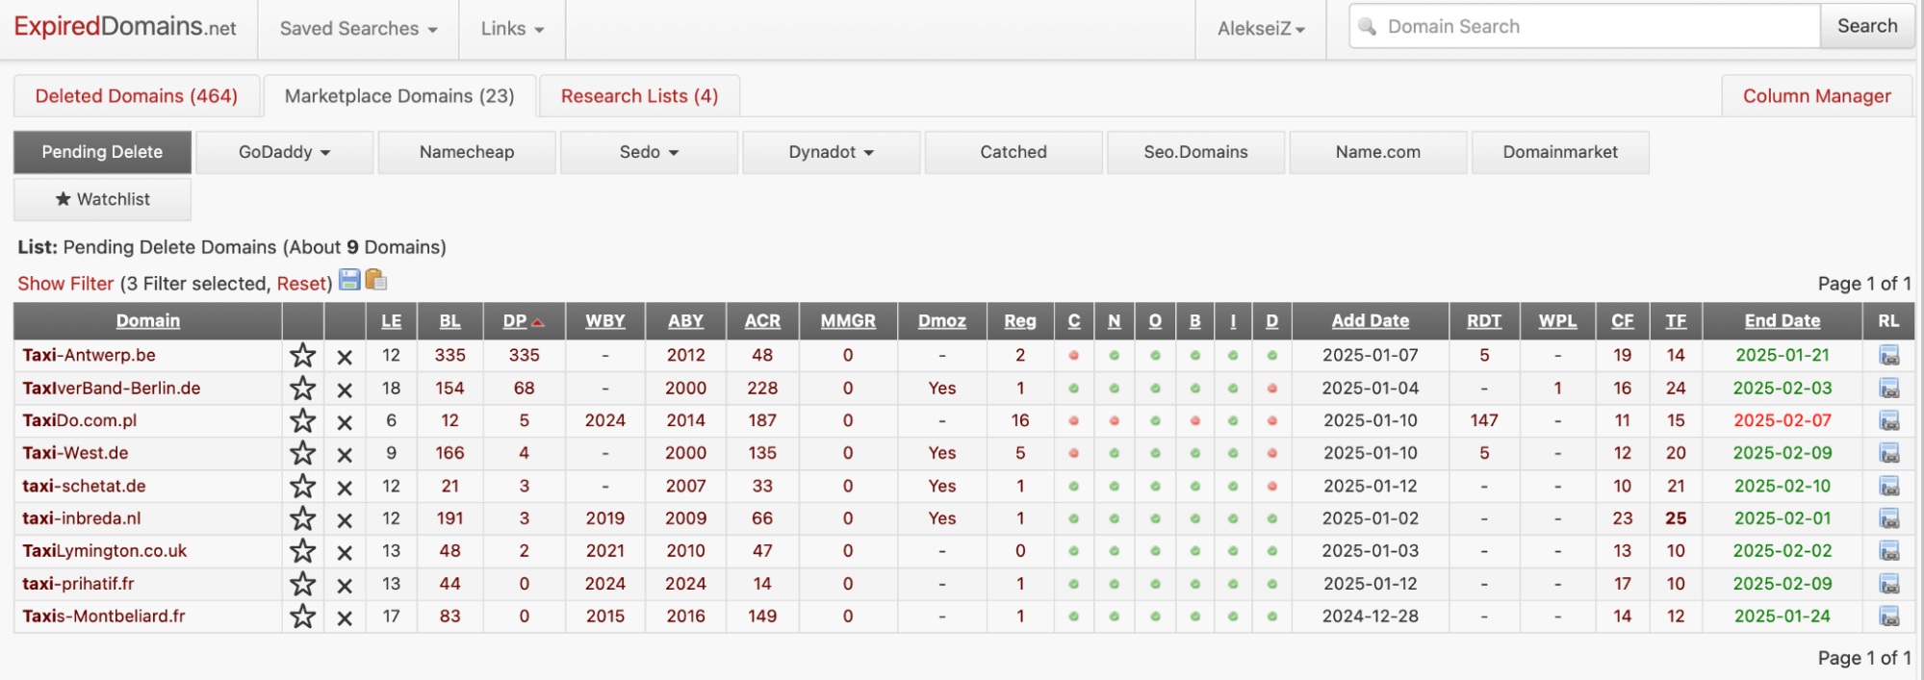Open the Saved Searches dropdown menu

[x=358, y=29]
